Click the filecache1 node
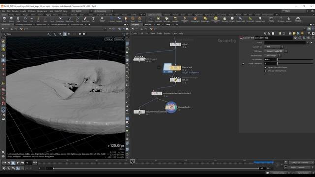The image size is (315, 177). (175, 68)
